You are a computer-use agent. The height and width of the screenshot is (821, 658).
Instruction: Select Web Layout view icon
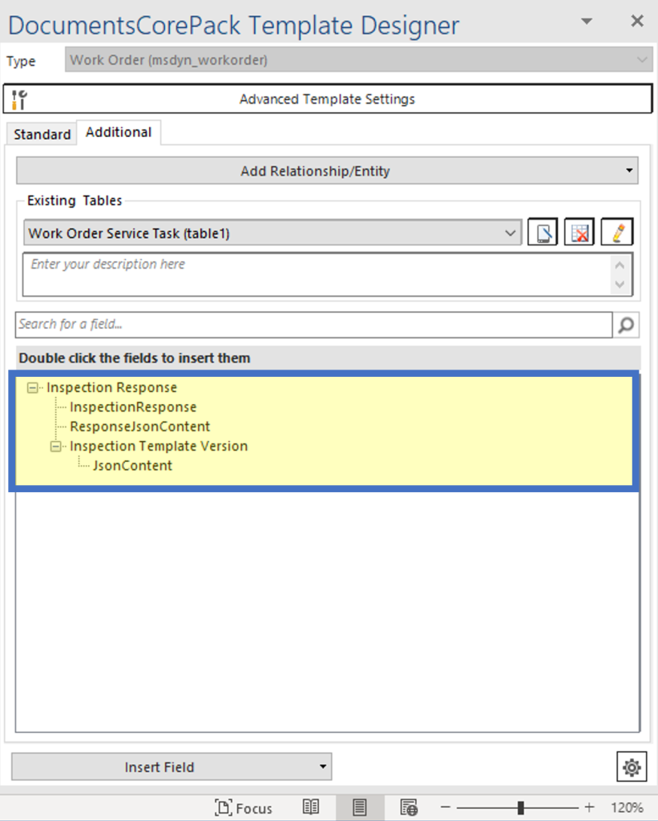tap(408, 807)
